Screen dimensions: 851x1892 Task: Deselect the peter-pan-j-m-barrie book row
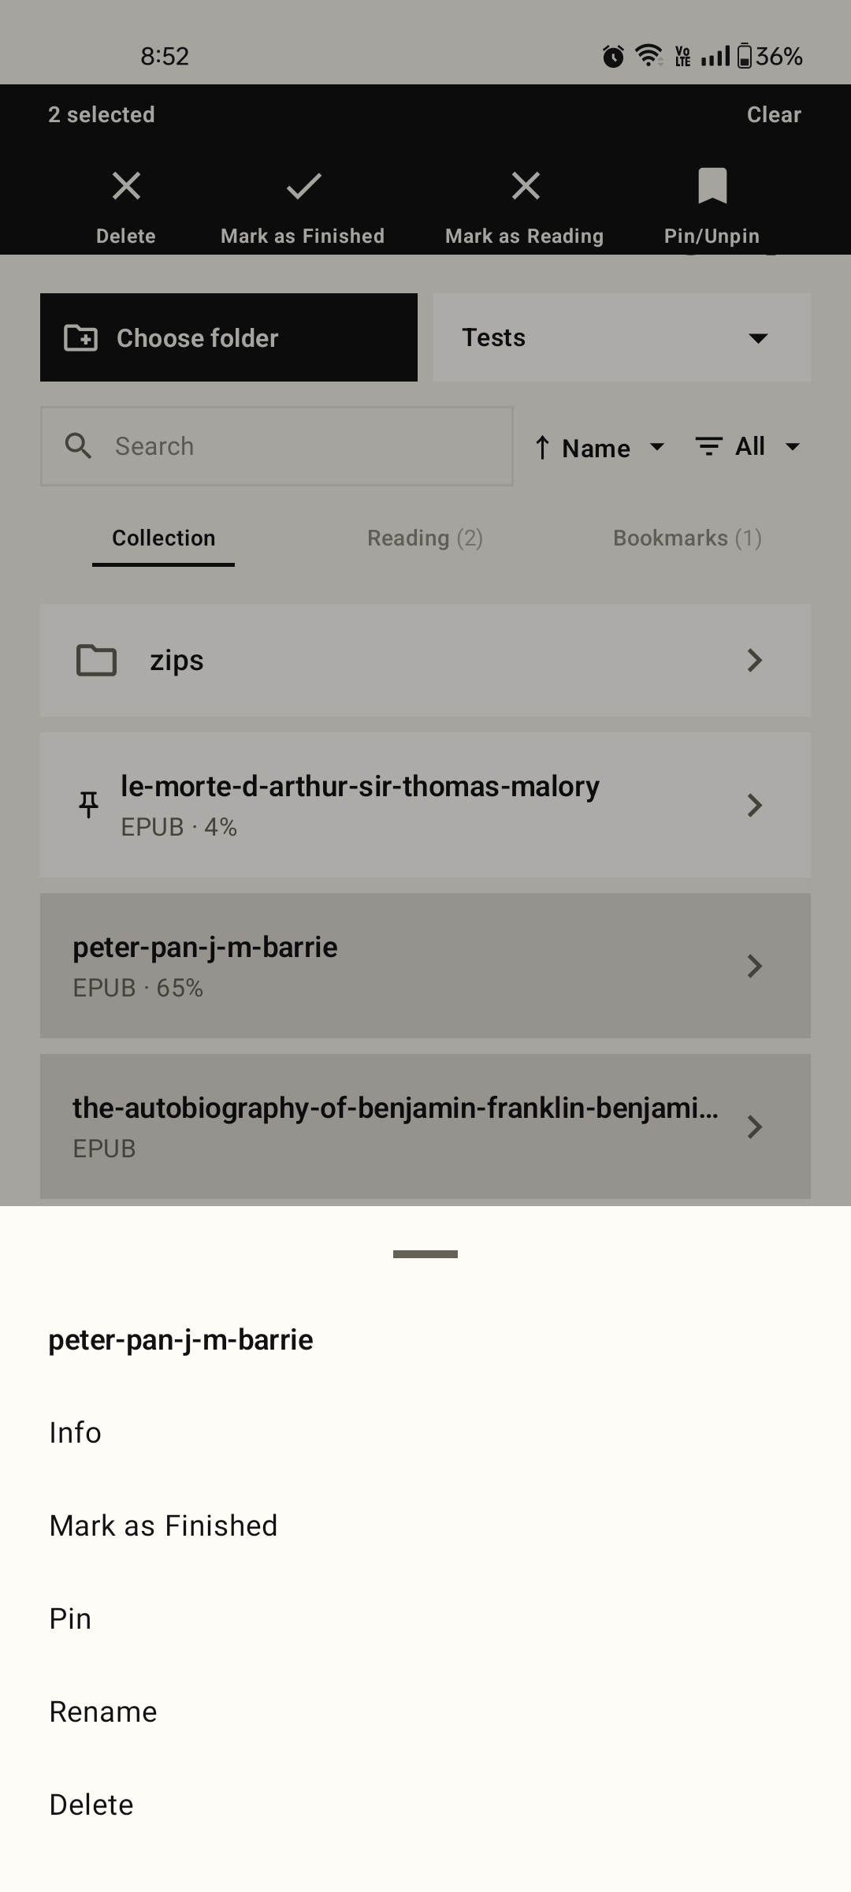click(425, 966)
